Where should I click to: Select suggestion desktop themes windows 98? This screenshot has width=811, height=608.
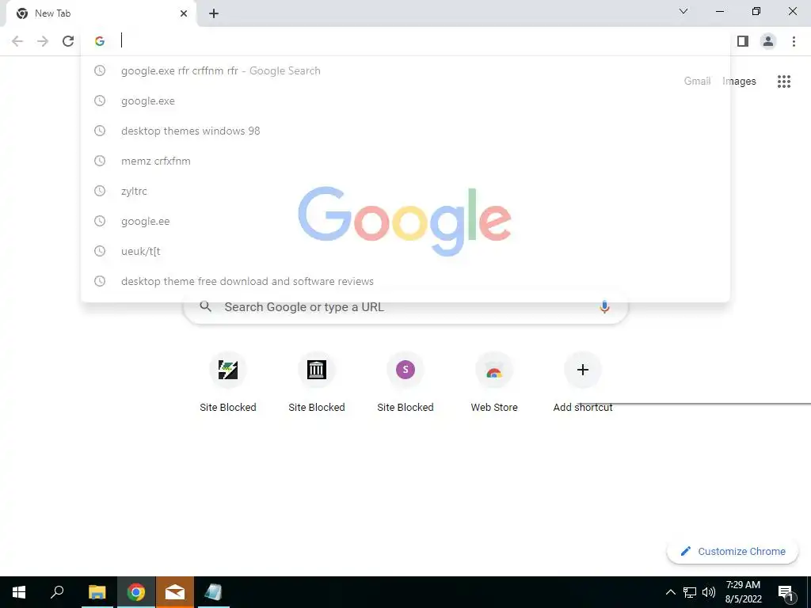click(405, 131)
